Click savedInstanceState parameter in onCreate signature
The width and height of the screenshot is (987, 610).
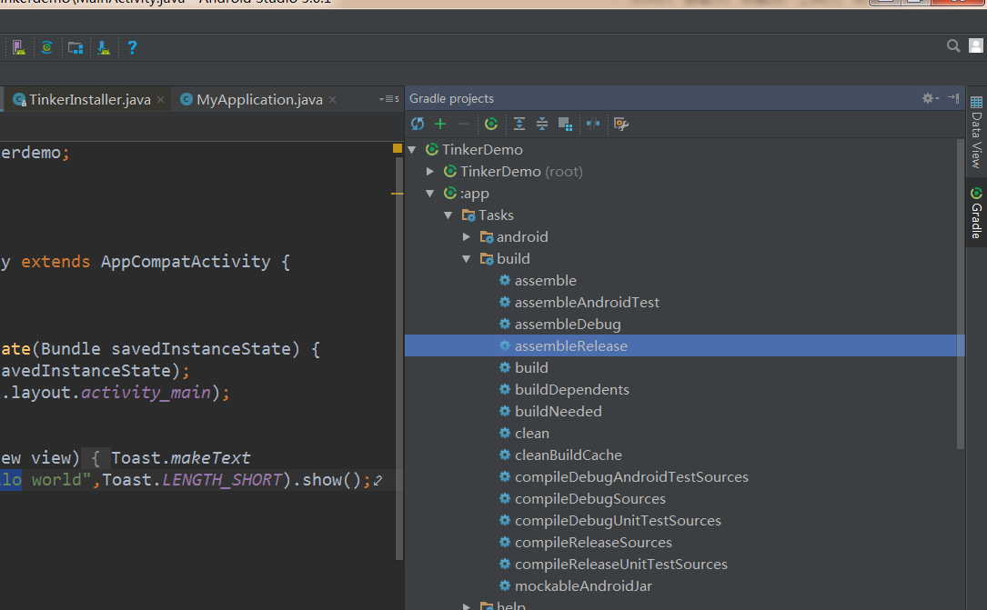point(201,349)
